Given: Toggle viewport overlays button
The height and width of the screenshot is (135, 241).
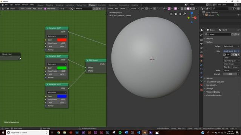Looking at the screenshot, I should click(x=175, y=9).
